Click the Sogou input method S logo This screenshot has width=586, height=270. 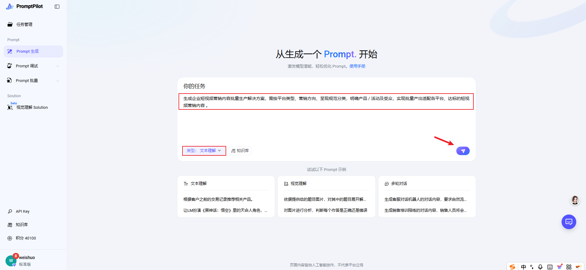click(x=513, y=267)
